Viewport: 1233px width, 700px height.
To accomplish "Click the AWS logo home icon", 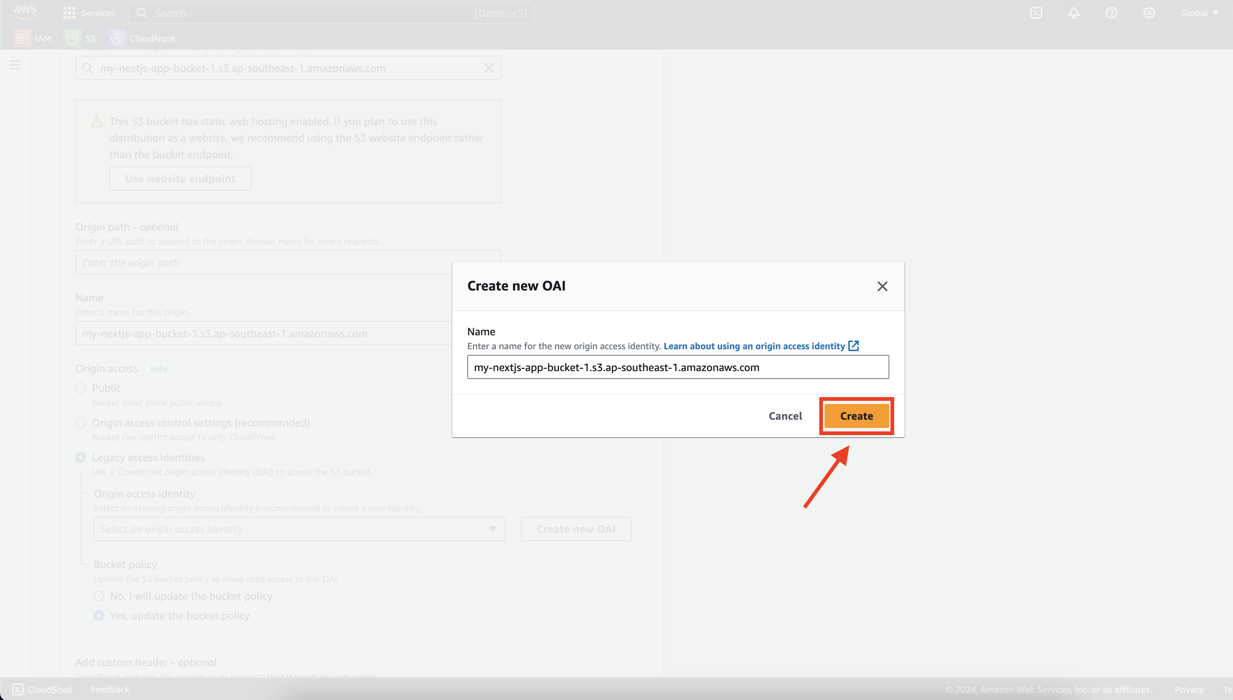I will point(25,12).
